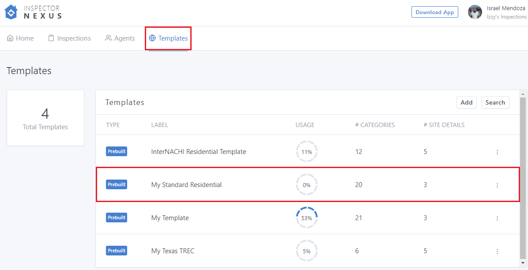528x270 pixels.
Task: Click the Download App button
Action: (x=434, y=12)
